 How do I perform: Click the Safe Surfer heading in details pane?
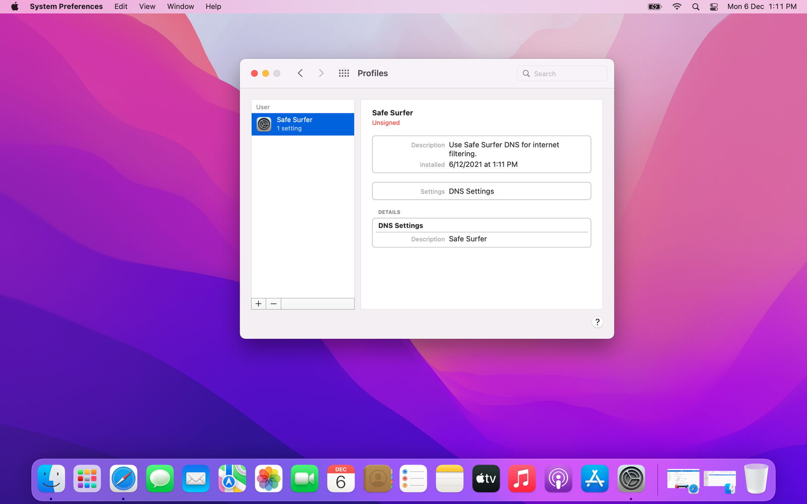coord(392,113)
